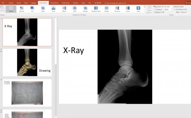The height and width of the screenshot is (118, 191).
Task: Click the After time value field
Action: (x=184, y=12)
